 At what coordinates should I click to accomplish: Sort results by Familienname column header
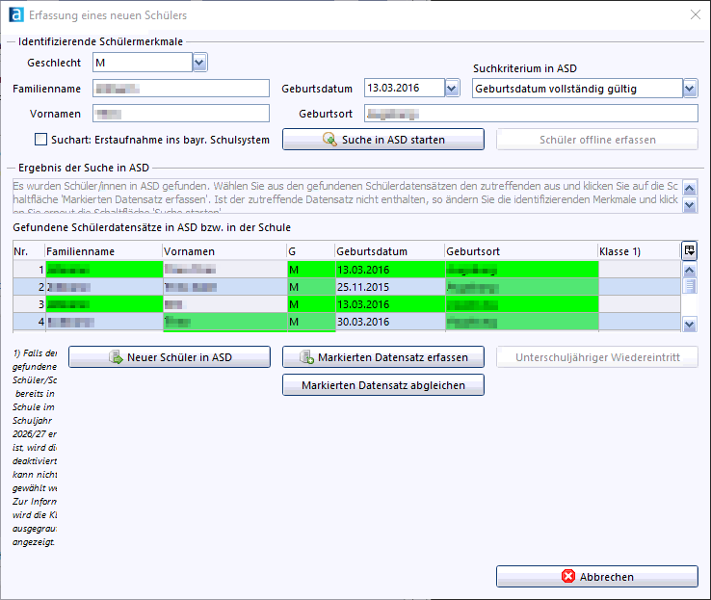point(102,250)
